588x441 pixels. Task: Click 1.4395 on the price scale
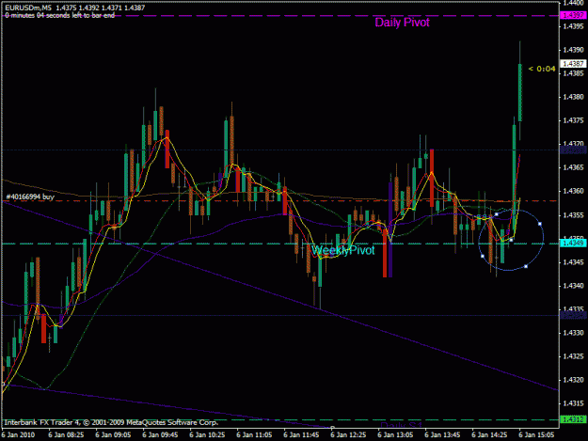click(x=573, y=26)
